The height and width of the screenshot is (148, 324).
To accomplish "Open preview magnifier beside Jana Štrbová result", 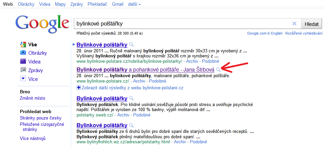I will pos(218,70).
